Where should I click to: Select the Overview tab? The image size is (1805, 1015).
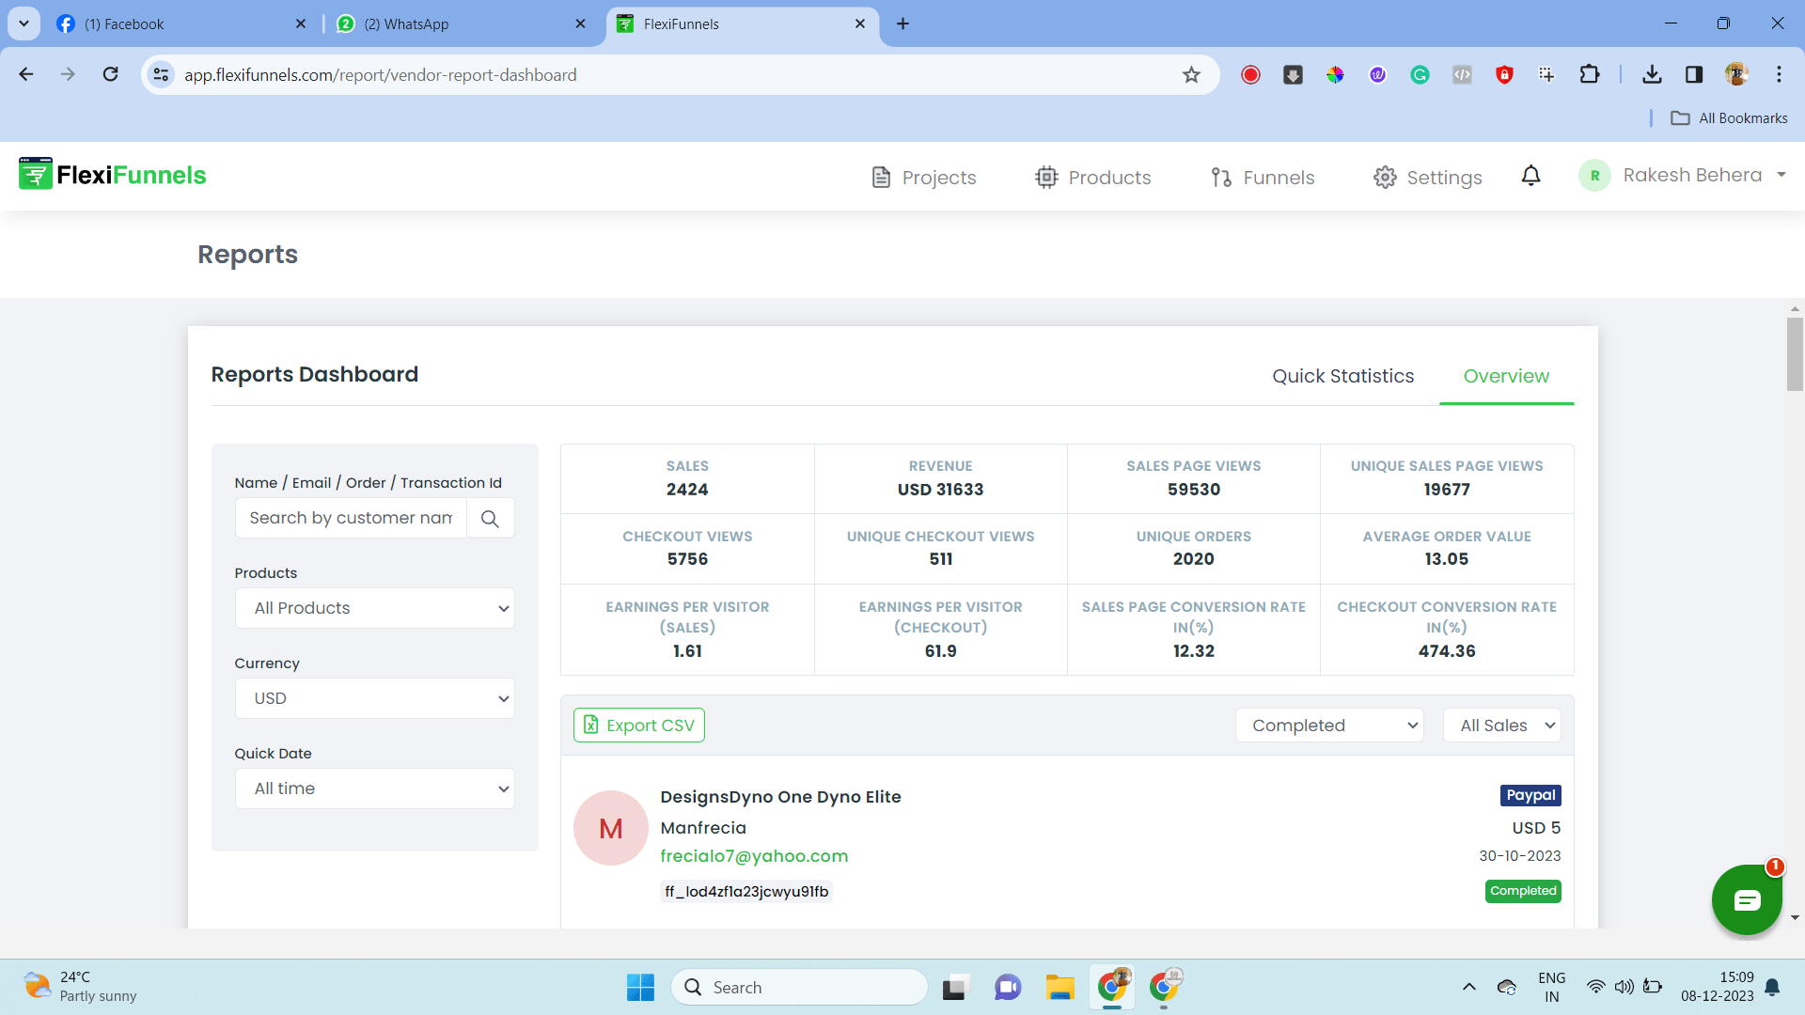(1506, 376)
